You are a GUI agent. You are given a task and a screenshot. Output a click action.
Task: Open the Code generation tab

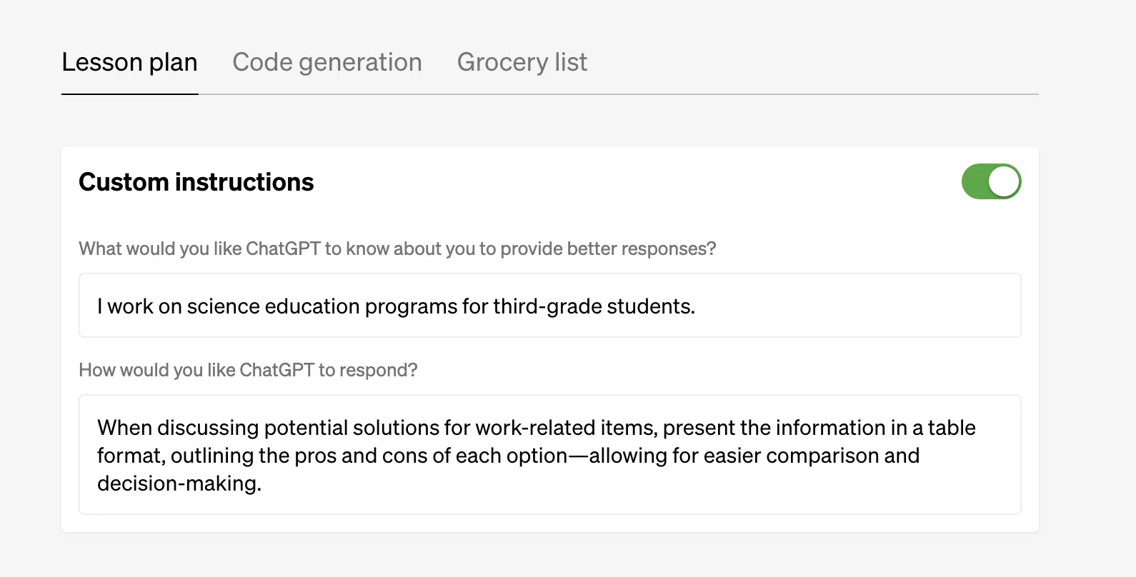327,63
